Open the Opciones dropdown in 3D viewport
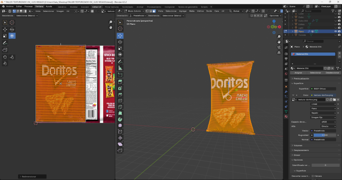The width and height of the screenshot is (342, 180). [x=275, y=16]
